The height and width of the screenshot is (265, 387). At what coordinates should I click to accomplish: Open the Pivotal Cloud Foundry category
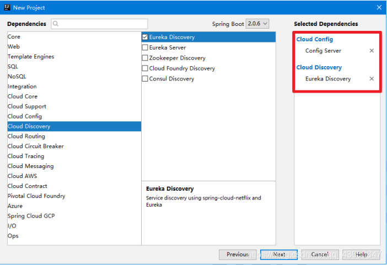[74, 196]
